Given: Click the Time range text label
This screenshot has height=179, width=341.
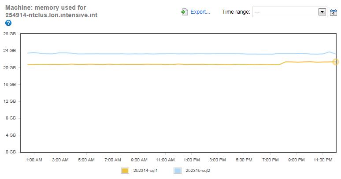Looking at the screenshot, I should click(x=236, y=12).
